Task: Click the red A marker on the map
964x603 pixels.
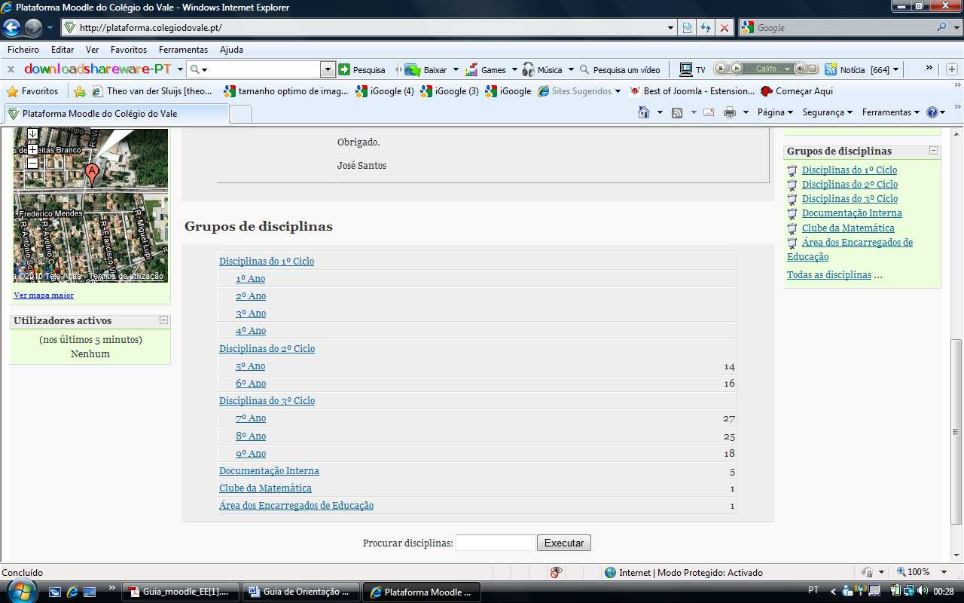Action: (92, 174)
